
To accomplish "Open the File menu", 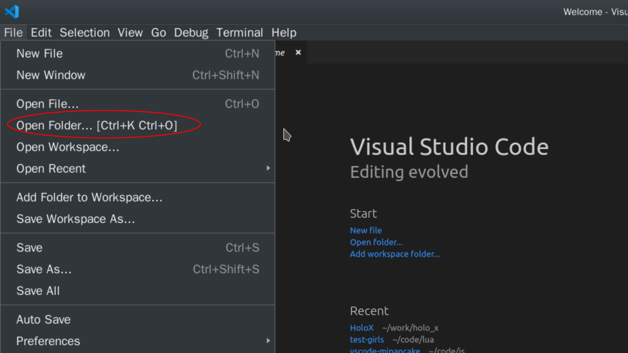I will point(13,33).
